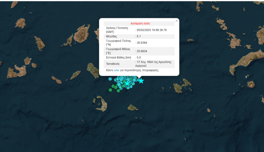Click the longitude value 25.8634

point(142,51)
